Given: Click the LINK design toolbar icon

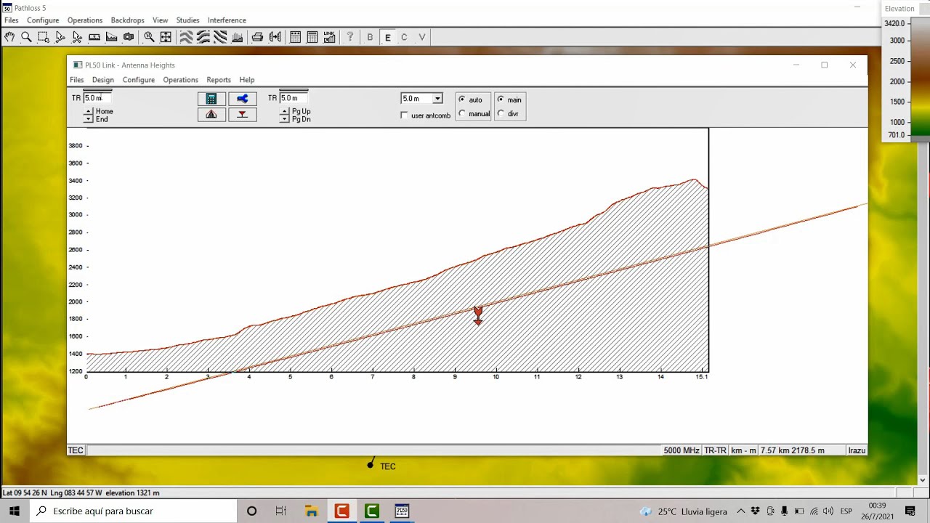Looking at the screenshot, I should pyautogui.click(x=329, y=37).
